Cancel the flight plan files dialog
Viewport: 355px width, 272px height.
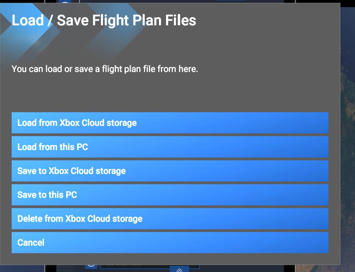(x=170, y=243)
